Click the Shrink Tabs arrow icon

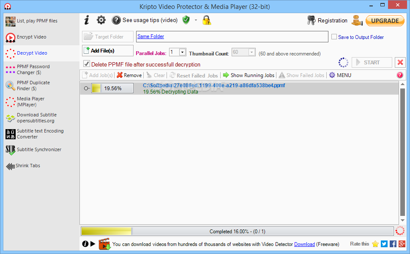[x=11, y=166]
